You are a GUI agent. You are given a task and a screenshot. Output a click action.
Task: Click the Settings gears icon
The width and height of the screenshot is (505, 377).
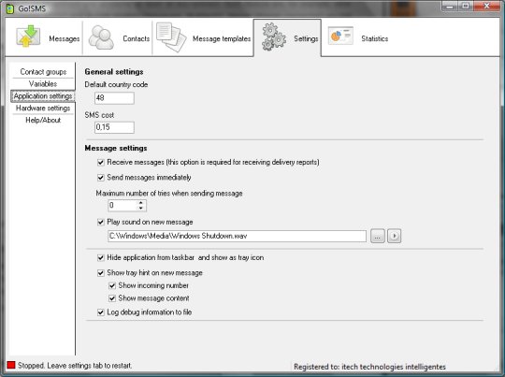coord(274,36)
